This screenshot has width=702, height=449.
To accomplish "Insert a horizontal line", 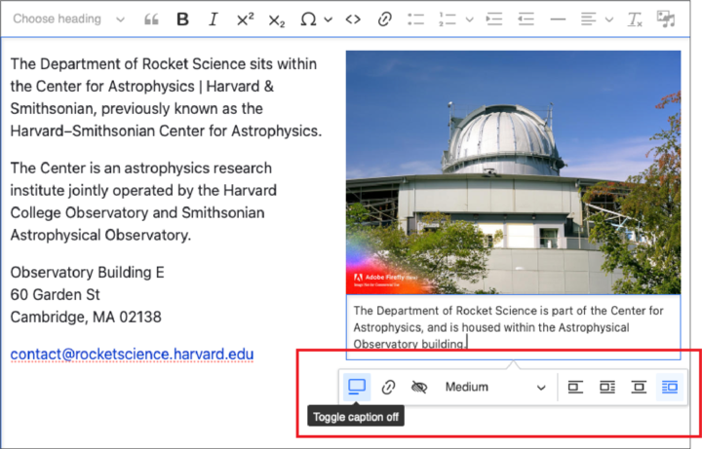I will coord(558,19).
